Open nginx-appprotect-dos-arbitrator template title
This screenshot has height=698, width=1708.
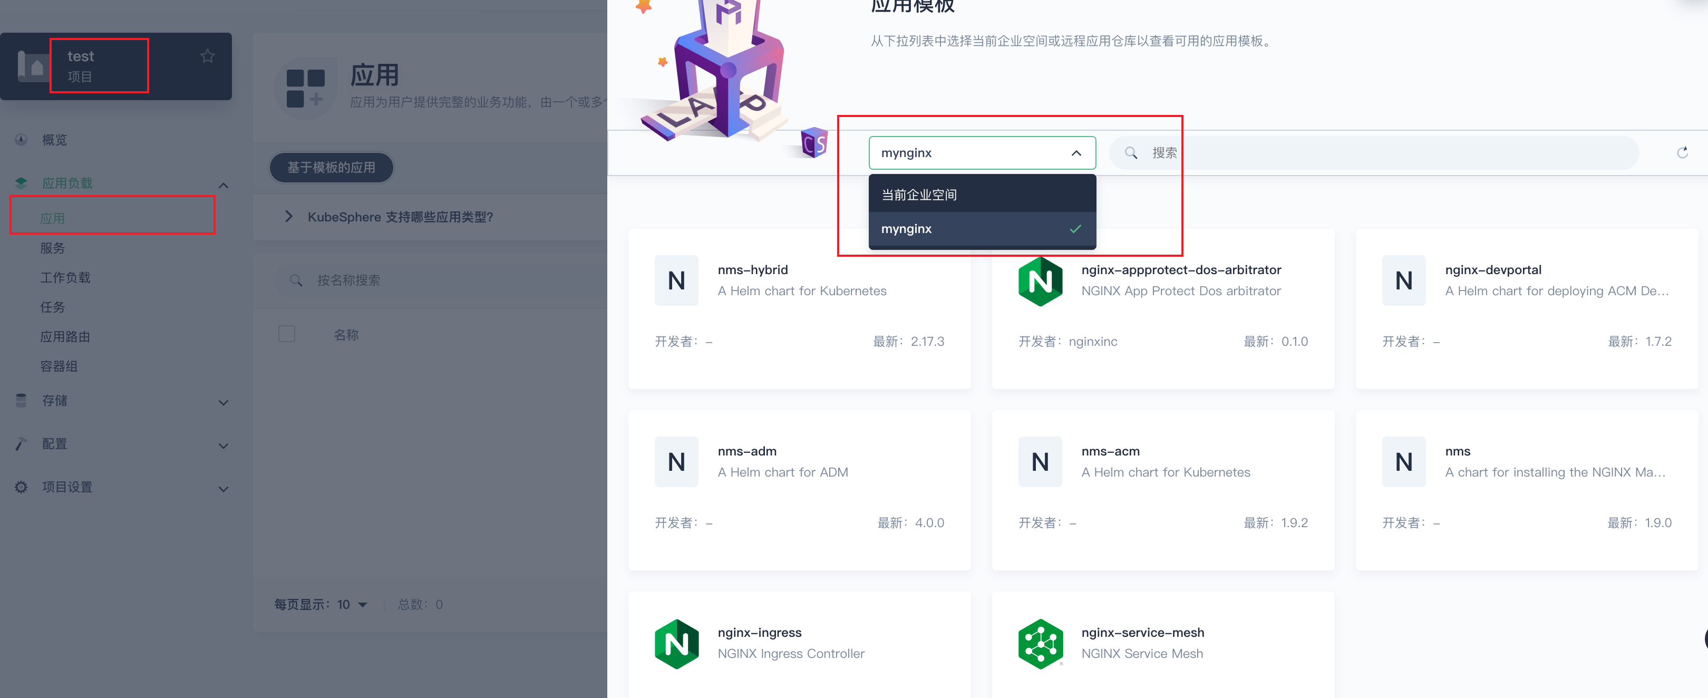pos(1181,270)
